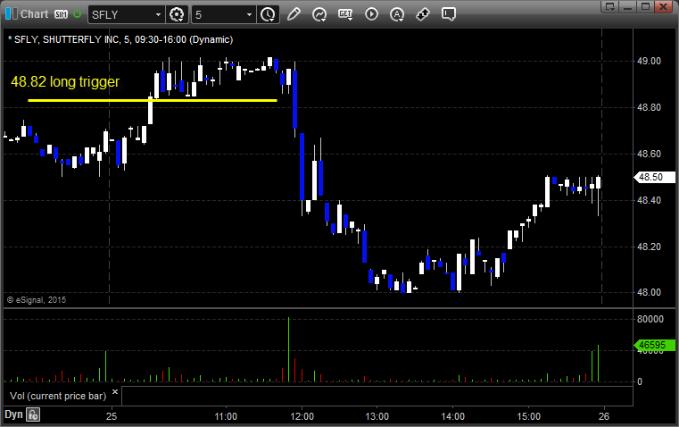Open the symbol settings gear menu
Viewport: 679px width, 427px height.
pyautogui.click(x=177, y=14)
